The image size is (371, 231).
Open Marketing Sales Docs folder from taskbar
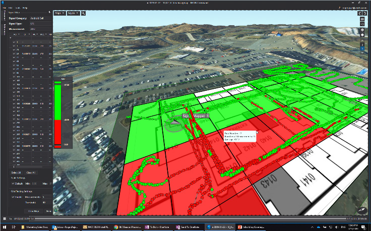tap(35, 227)
